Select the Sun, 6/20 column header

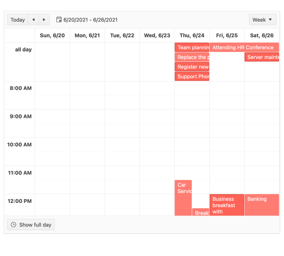click(52, 35)
